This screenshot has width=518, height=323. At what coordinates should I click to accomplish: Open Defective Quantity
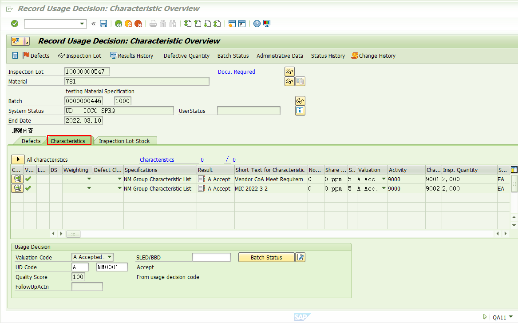(x=187, y=56)
